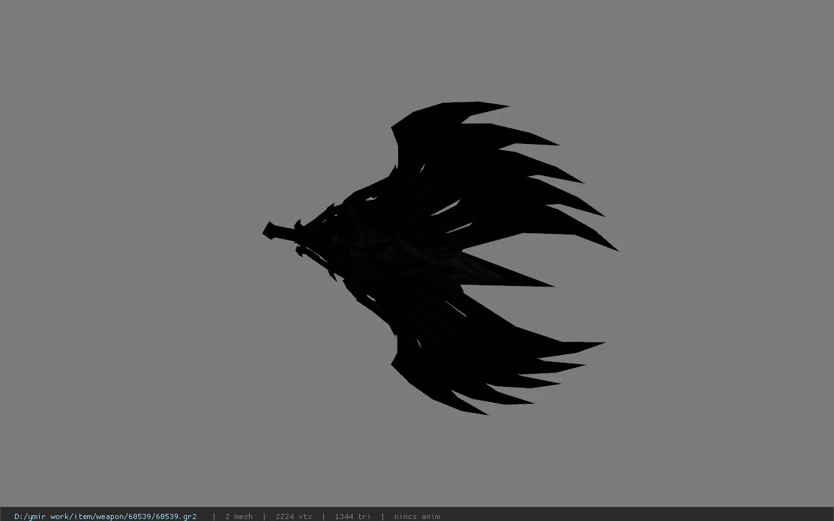Click the "2 mesh" status bar entry

(x=239, y=516)
